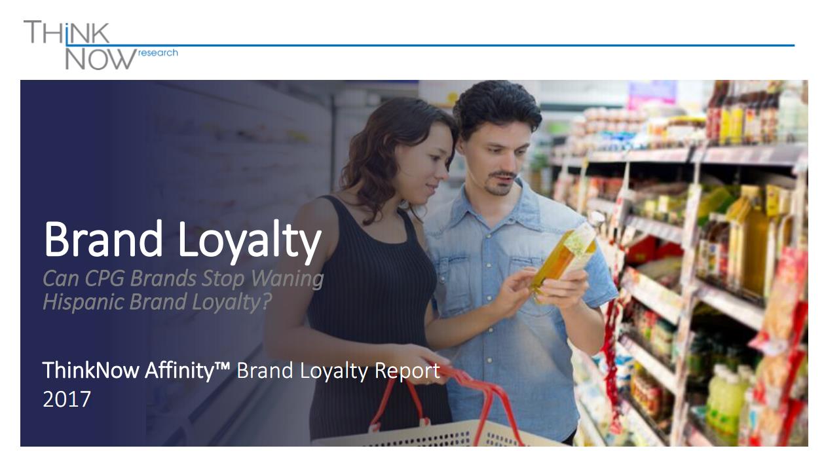Click the word "research" in the logo
Viewport: 824px width, 463px height.
(x=158, y=52)
